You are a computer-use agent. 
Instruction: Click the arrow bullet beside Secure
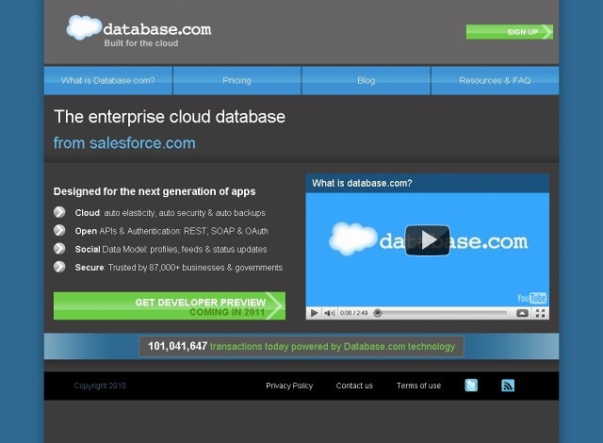59,267
